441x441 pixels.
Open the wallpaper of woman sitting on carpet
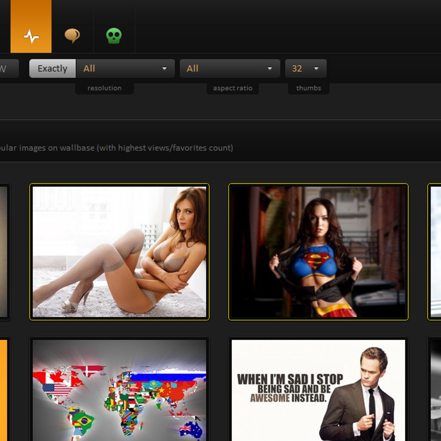119,252
